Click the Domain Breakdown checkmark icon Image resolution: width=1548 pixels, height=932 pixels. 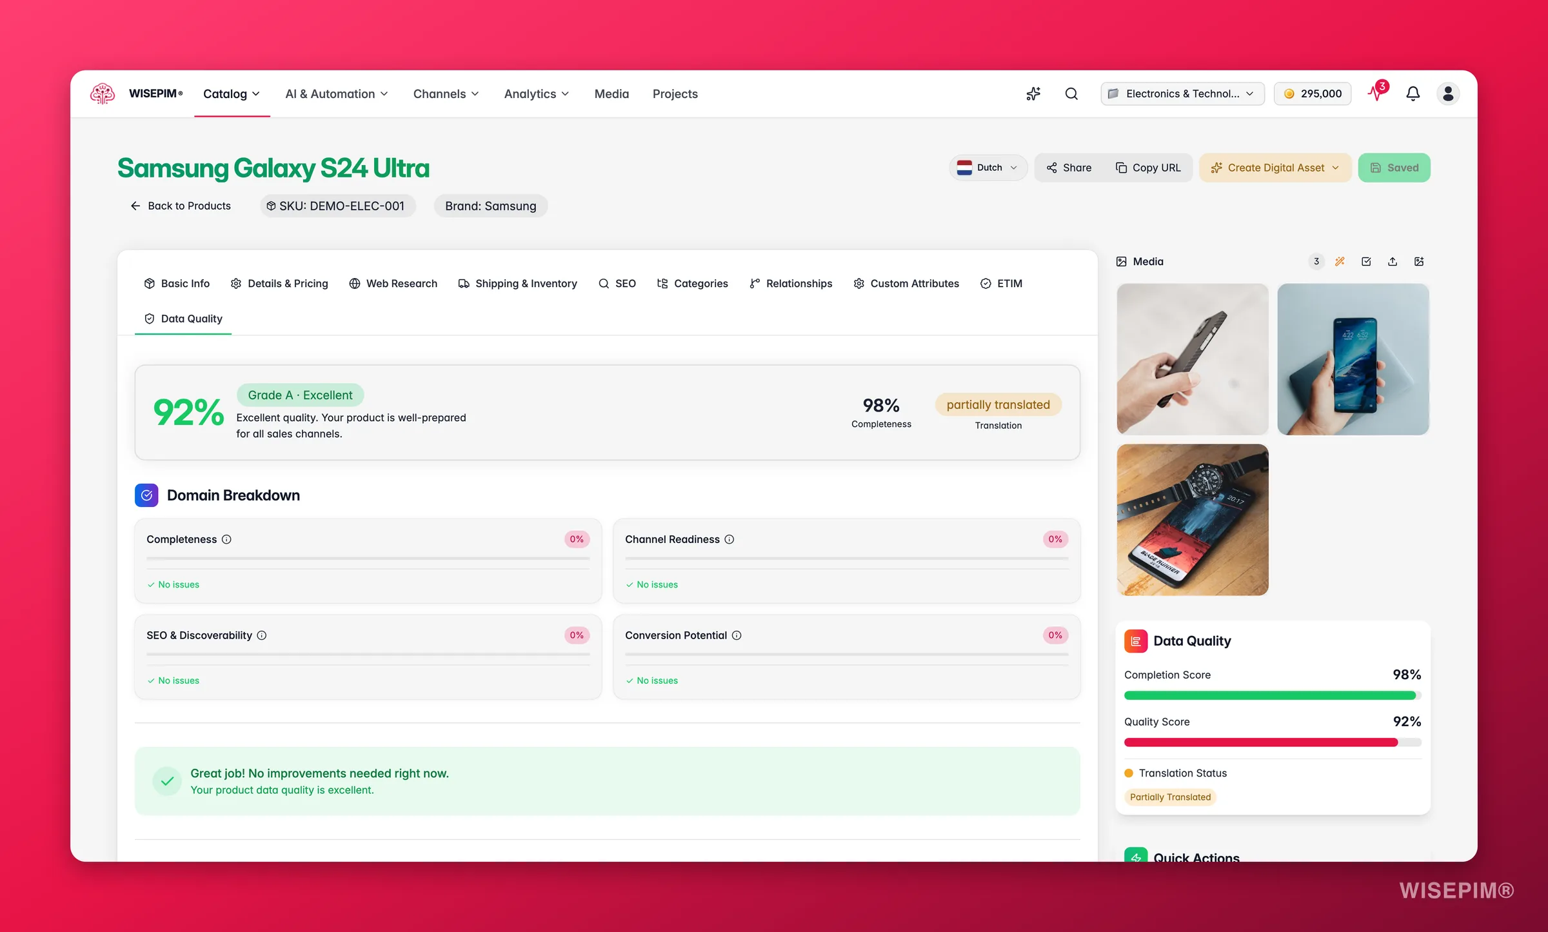pos(146,495)
